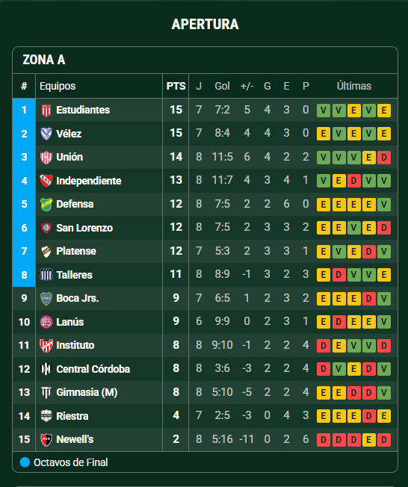Click the PTS column header
Image resolution: width=408 pixels, height=487 pixels.
[176, 86]
